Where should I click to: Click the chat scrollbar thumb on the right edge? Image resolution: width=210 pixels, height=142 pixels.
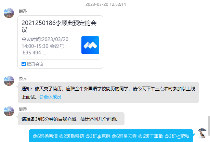pos(209,126)
